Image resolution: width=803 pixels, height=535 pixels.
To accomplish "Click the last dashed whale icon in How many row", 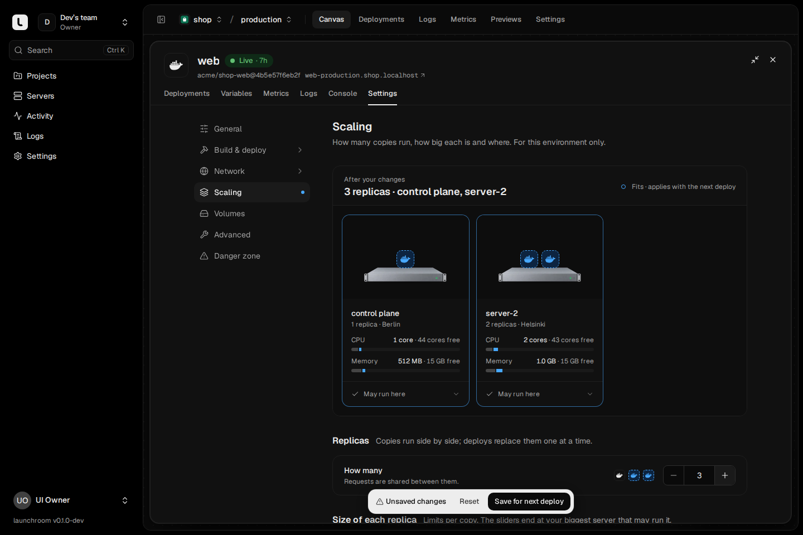I will click(649, 475).
